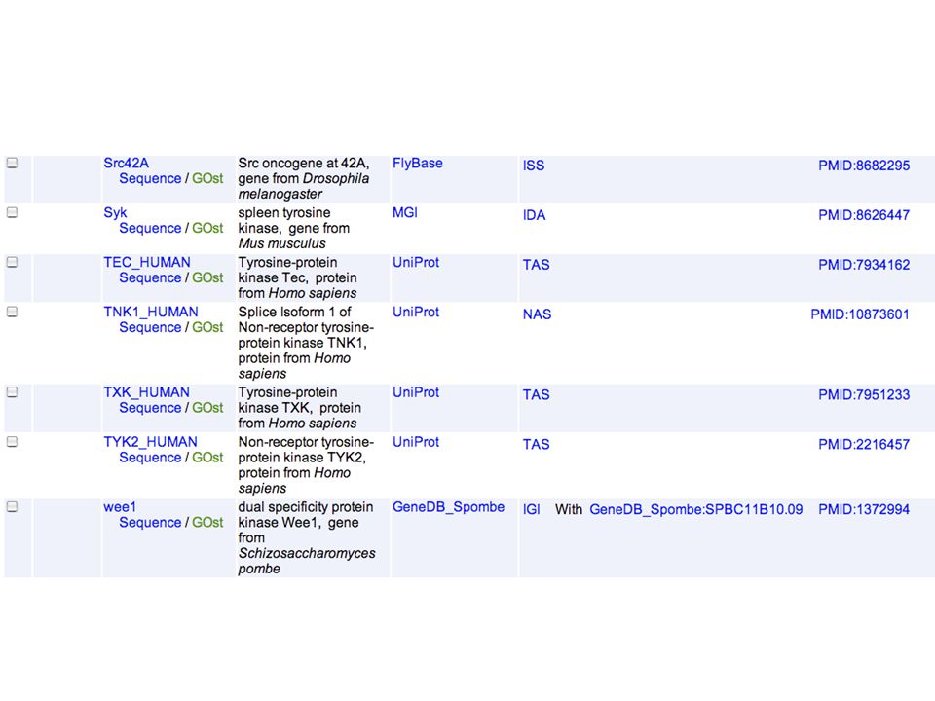Image resolution: width=935 pixels, height=701 pixels.
Task: Select 'Schizosaccharomyces pombe' species text
Action: [307, 561]
